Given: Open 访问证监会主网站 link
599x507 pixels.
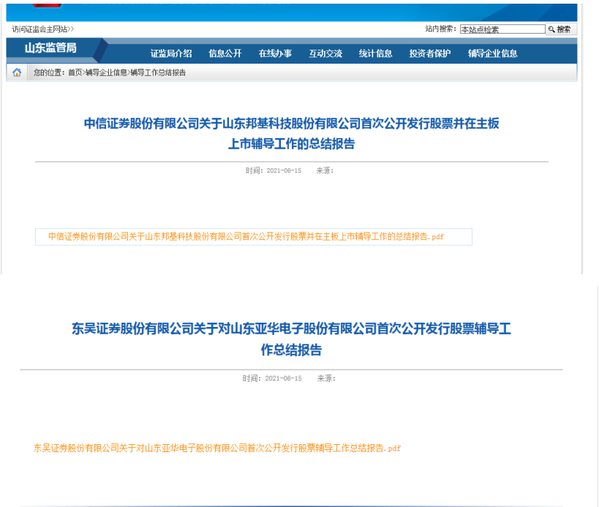Looking at the screenshot, I should point(42,29).
